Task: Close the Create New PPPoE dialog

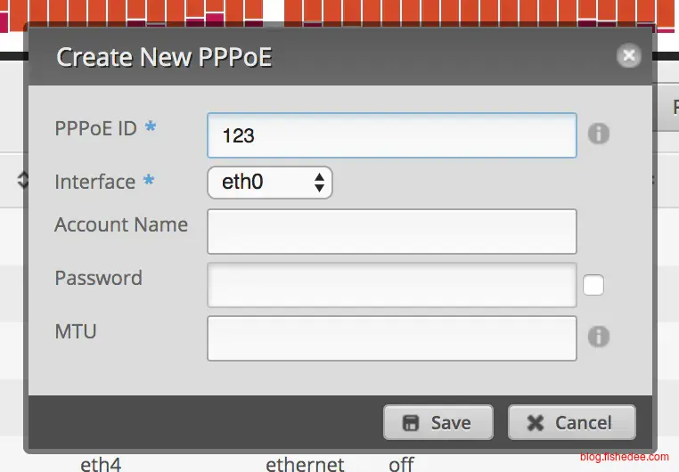Action: coord(629,56)
